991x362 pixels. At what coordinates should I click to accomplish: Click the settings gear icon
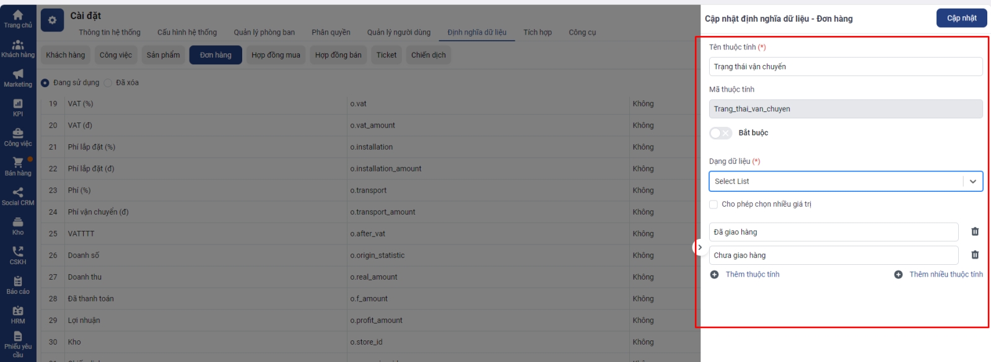click(x=52, y=20)
